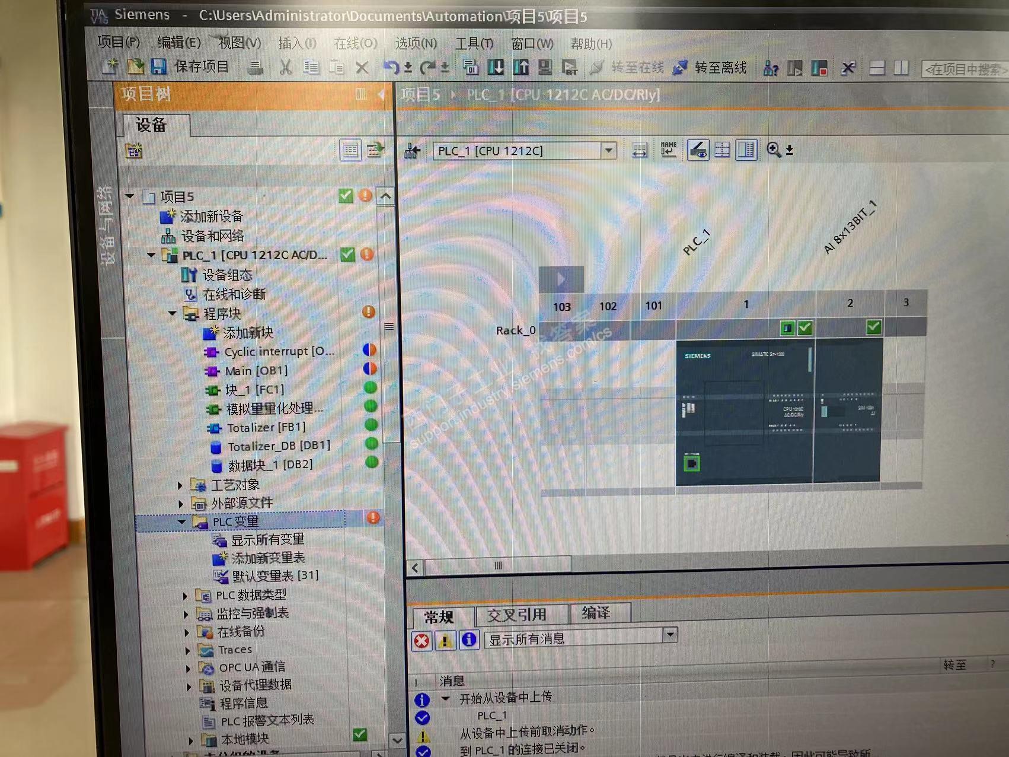Click the zoom magnifier in device view

[774, 150]
